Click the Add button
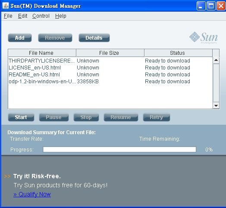Viewport: 226px width, 208px height. point(20,38)
